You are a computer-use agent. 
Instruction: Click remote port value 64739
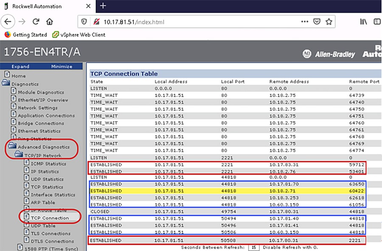tap(357, 96)
